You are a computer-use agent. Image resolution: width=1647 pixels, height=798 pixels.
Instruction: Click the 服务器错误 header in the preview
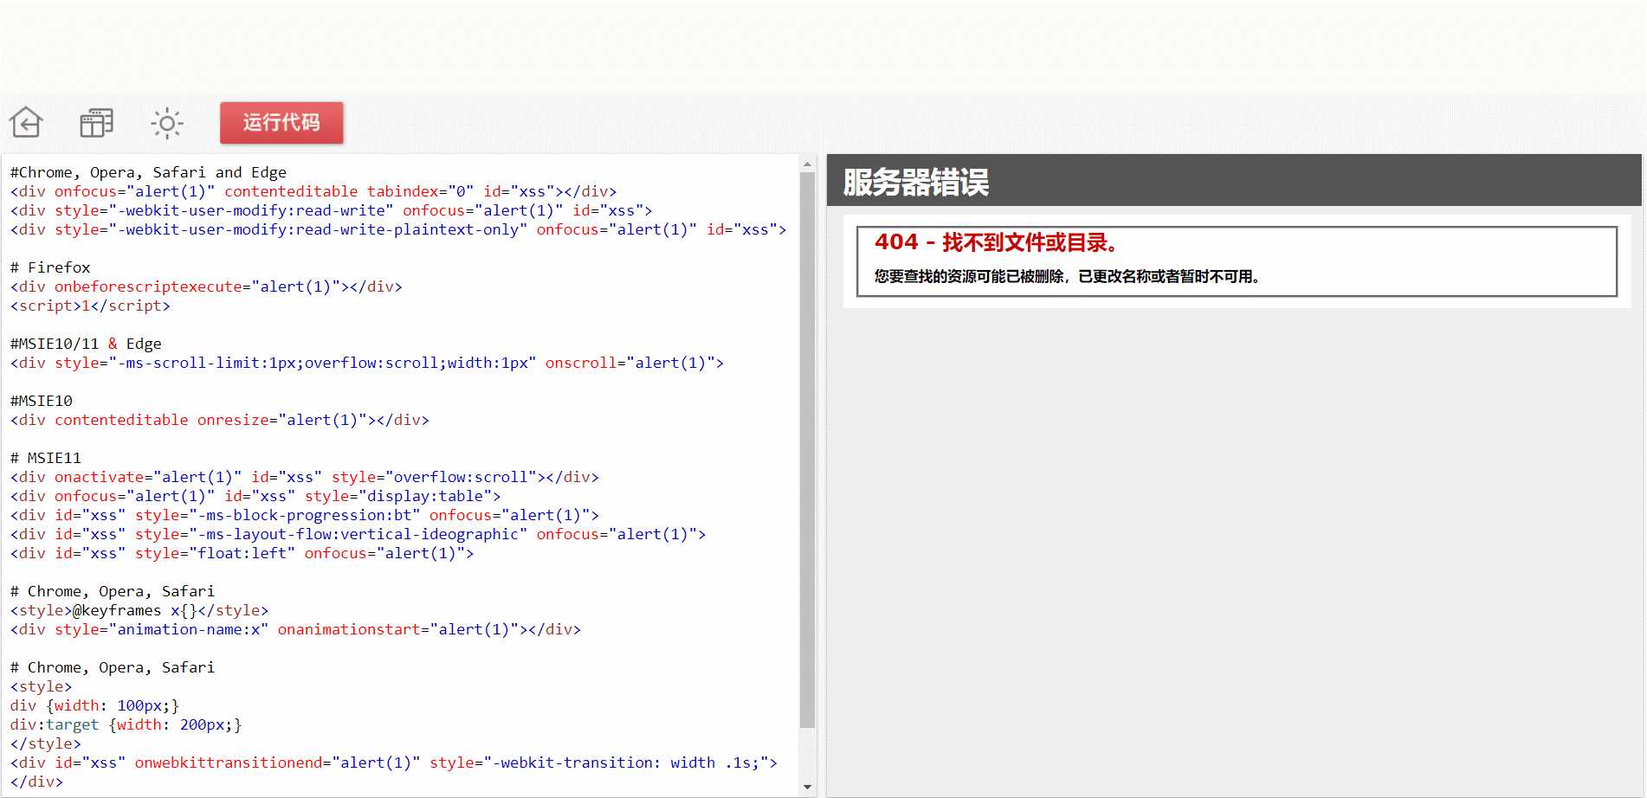916,182
